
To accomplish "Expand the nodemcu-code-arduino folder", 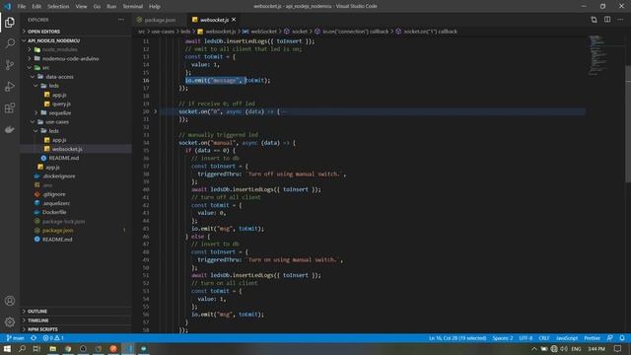I will pos(70,59).
